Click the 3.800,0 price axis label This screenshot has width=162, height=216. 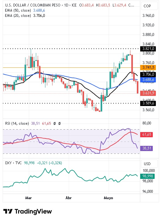pyautogui.click(x=148, y=53)
